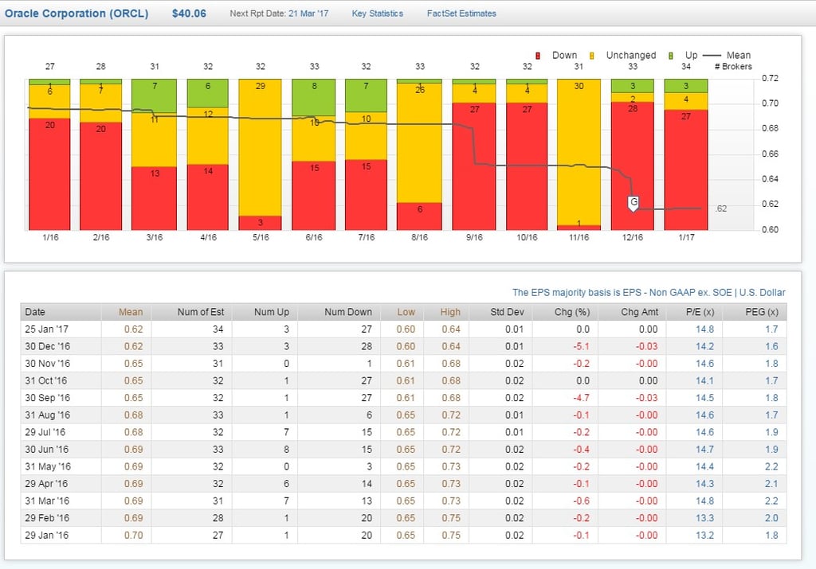Click the red Down legend swatch
816x569 pixels.
538,56
